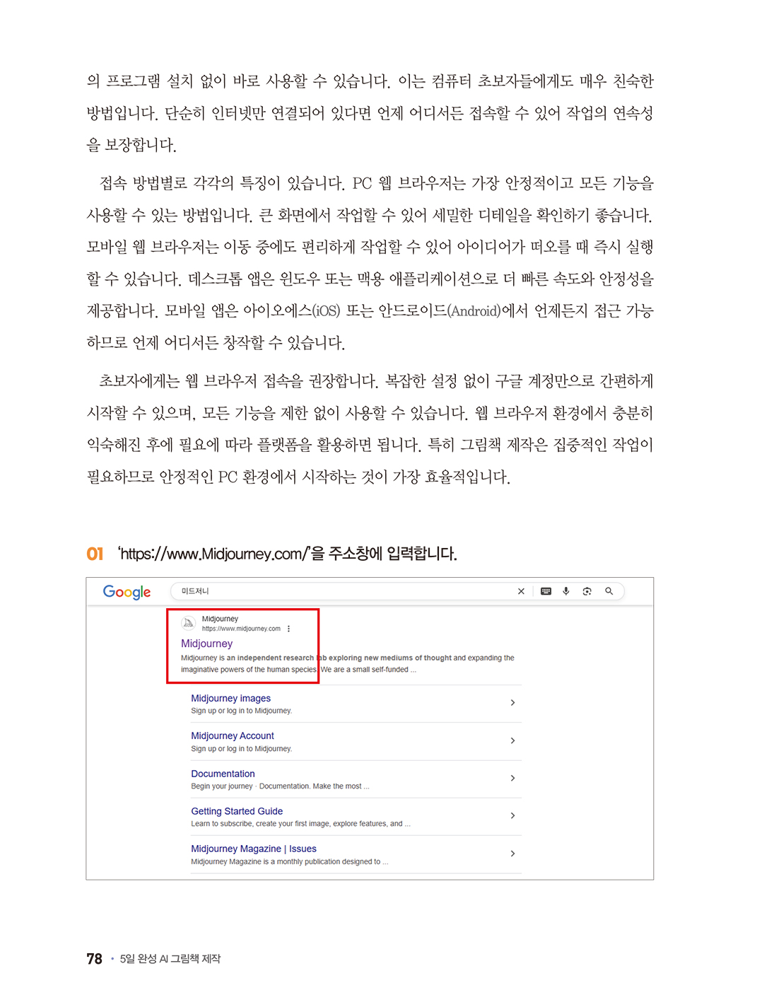Open the Documentation sitelink
The height and width of the screenshot is (990, 774).
223,774
